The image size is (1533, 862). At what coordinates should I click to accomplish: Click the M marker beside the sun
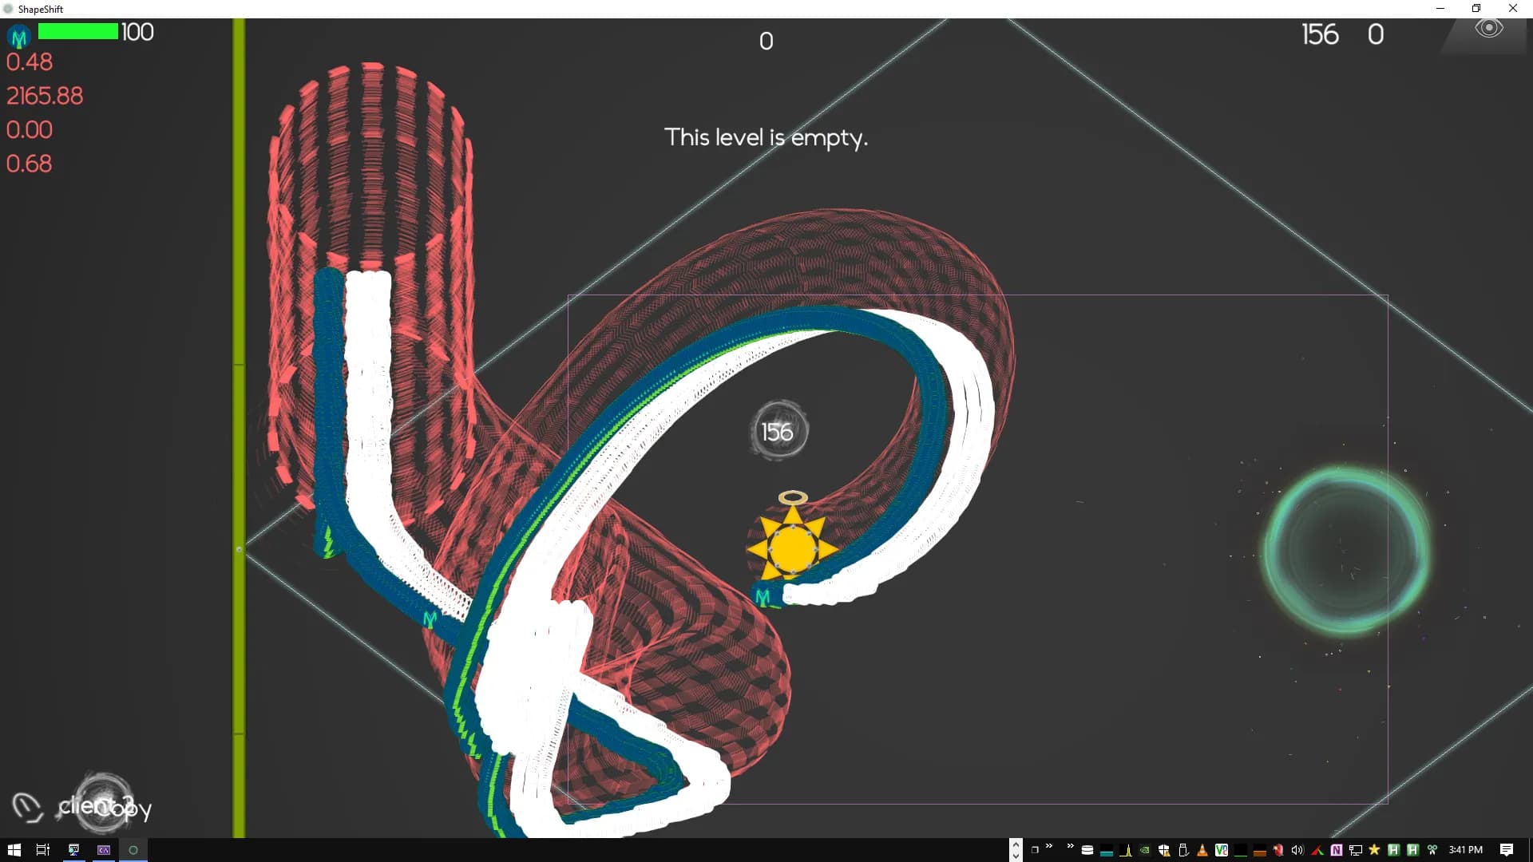(763, 597)
